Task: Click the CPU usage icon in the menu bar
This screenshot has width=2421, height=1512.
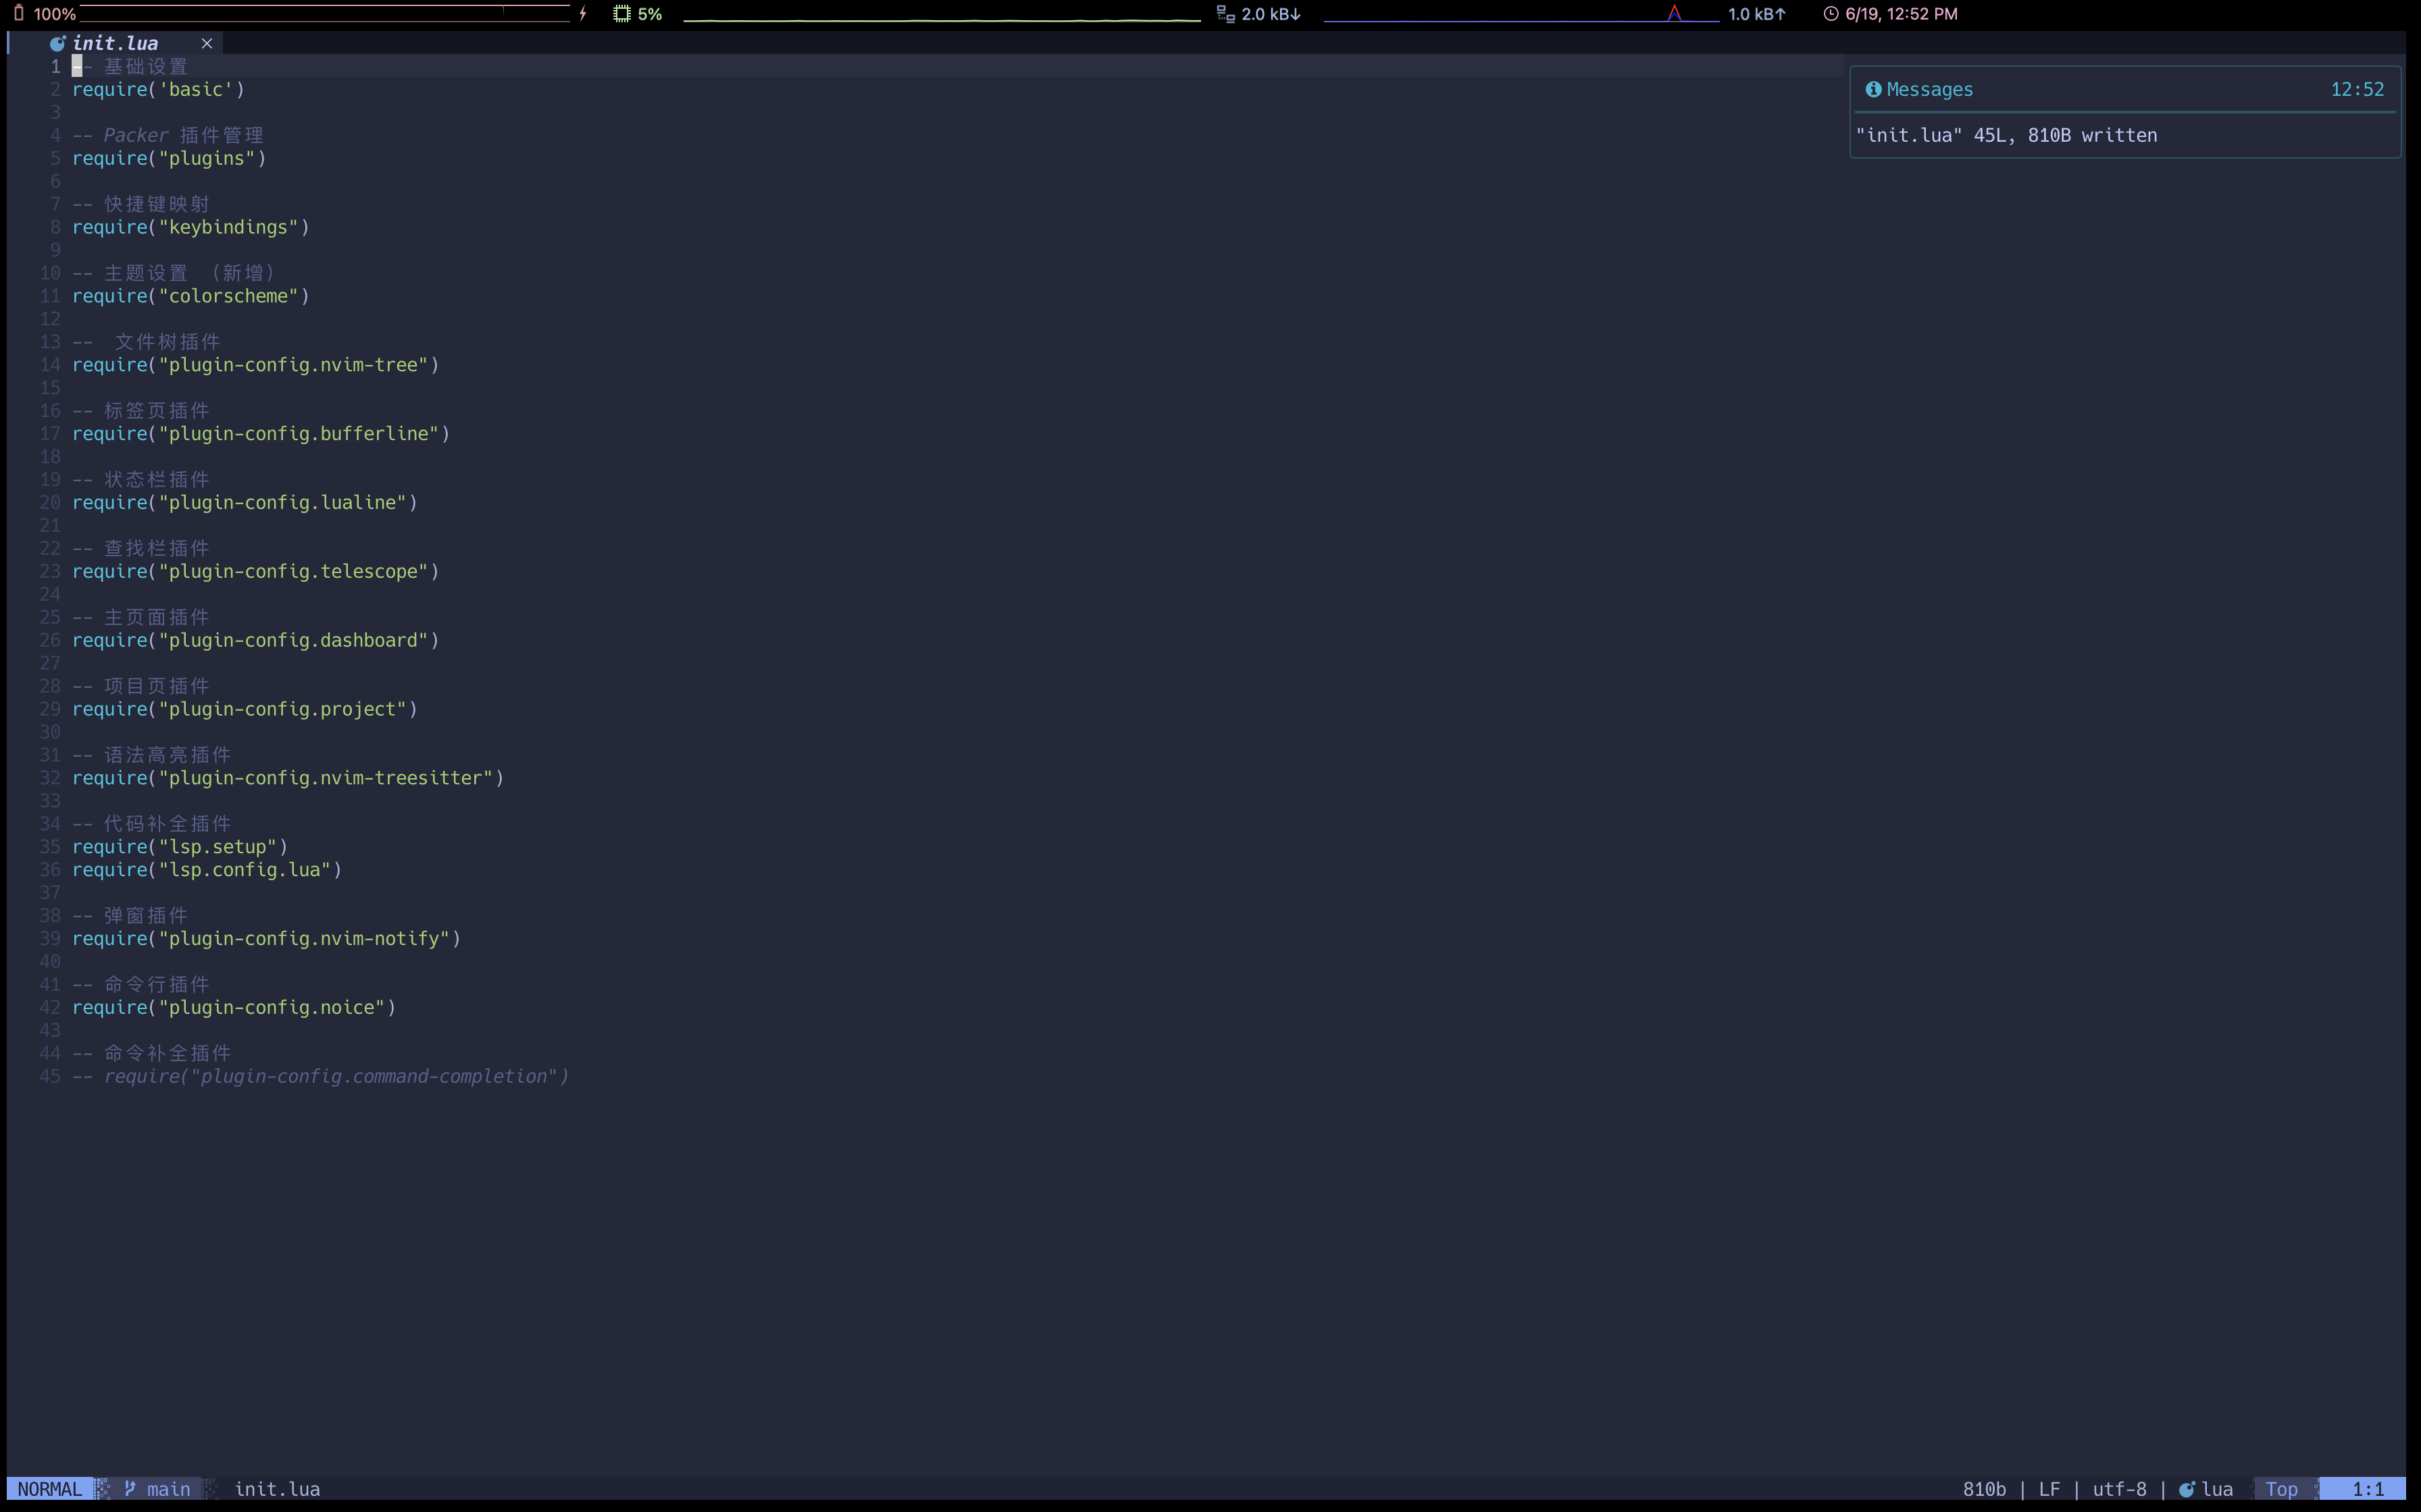Action: point(622,13)
